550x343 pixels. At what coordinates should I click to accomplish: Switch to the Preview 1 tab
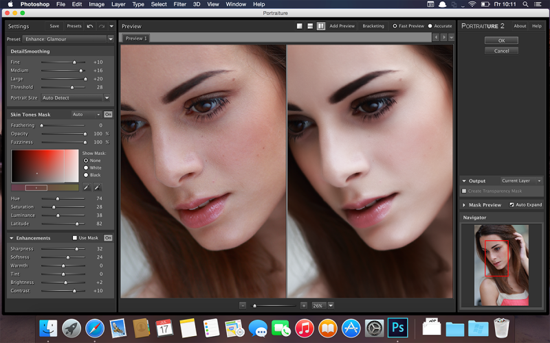pyautogui.click(x=136, y=38)
